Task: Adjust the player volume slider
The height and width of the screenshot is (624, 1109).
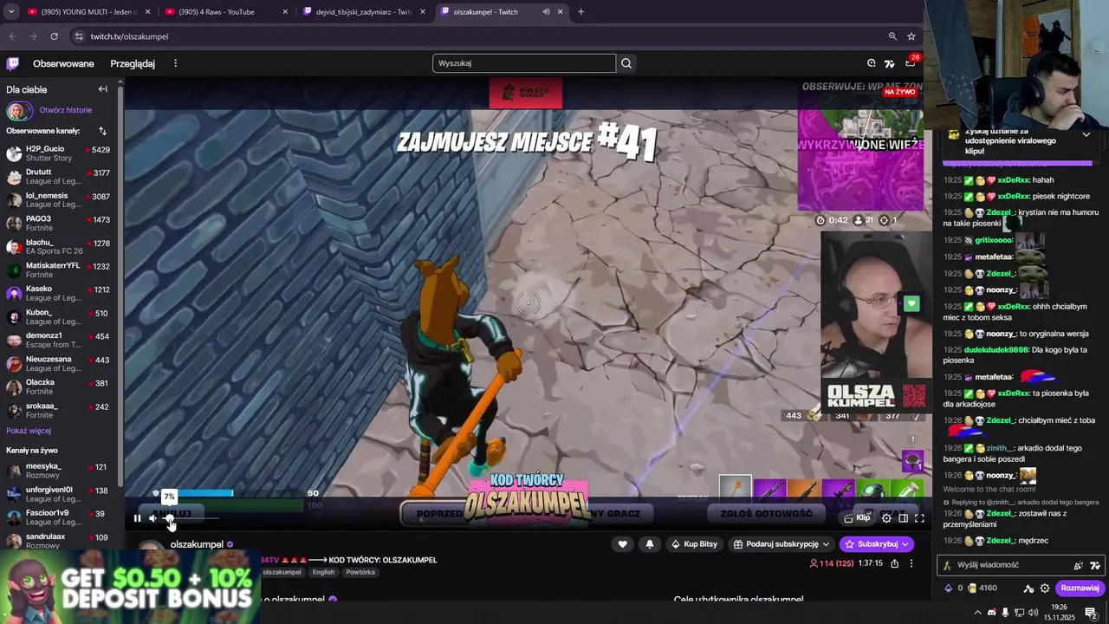Action: [191, 518]
